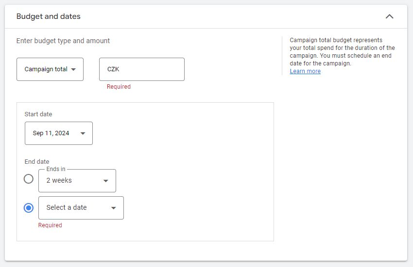Click the Campaign total budget help text
The image size is (413, 267).
click(x=342, y=52)
